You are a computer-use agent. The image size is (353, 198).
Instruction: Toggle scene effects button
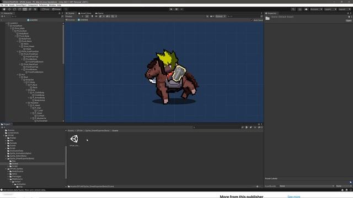tap(100, 16)
